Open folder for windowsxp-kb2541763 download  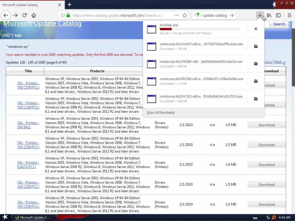(x=256, y=99)
